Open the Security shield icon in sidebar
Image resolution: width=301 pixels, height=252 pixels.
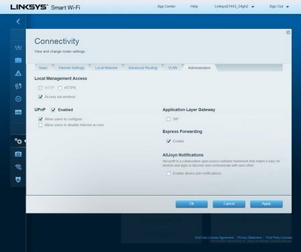18,180
